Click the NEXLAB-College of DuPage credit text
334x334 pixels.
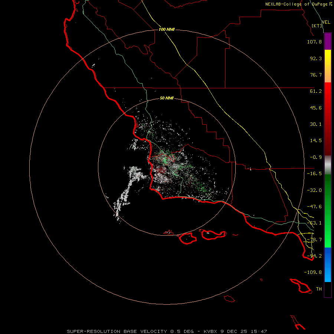pyautogui.click(x=299, y=4)
